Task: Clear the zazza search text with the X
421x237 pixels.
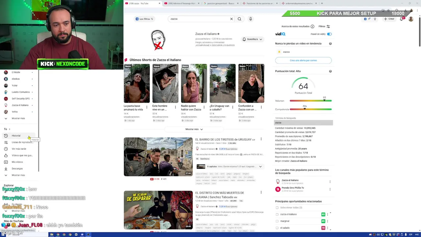Action: click(x=232, y=19)
